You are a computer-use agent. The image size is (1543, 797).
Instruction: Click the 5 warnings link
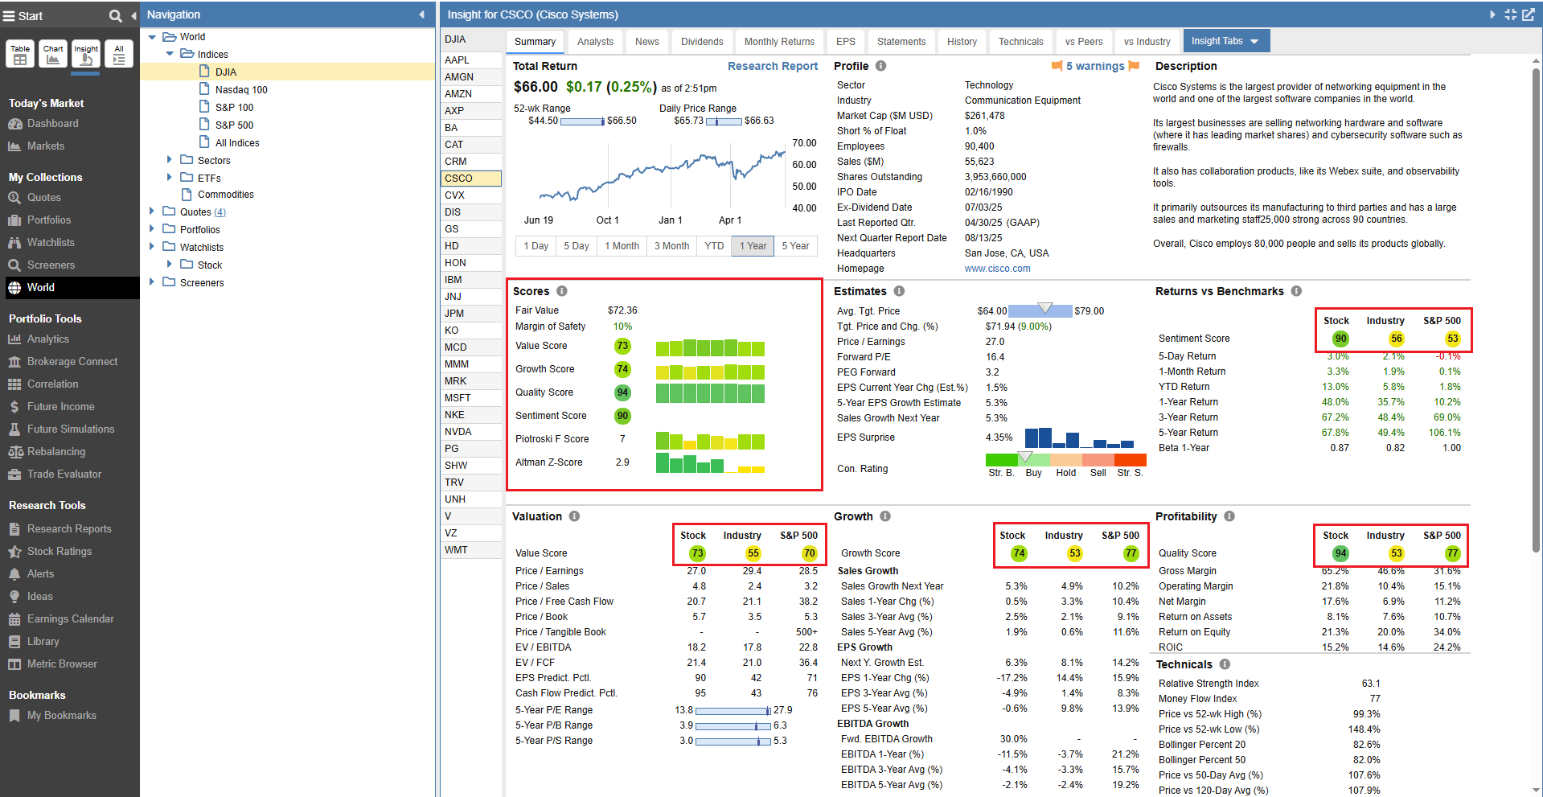pos(1095,66)
